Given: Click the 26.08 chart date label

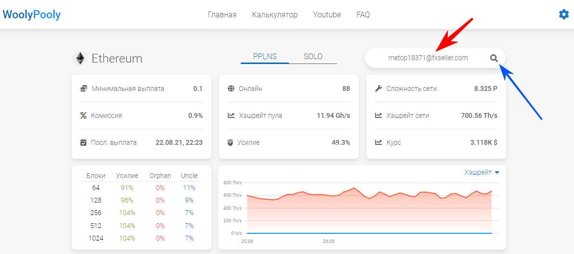Looking at the screenshot, I should point(329,241).
